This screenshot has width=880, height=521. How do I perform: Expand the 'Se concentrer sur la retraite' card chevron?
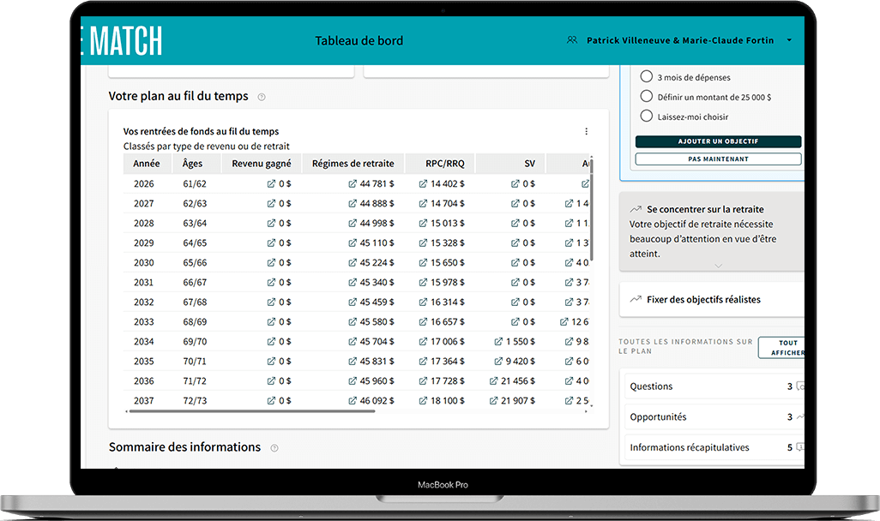[718, 266]
